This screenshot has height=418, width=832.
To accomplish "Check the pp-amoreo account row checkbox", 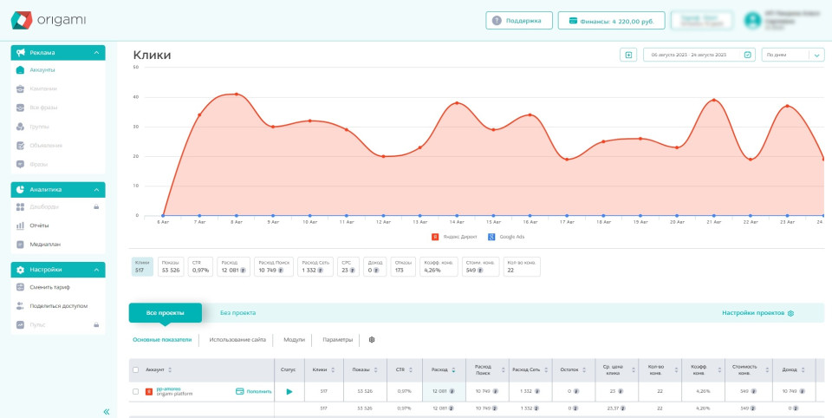I will [135, 391].
